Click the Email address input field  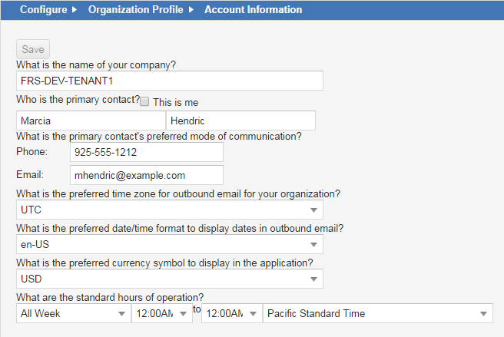pos(147,175)
